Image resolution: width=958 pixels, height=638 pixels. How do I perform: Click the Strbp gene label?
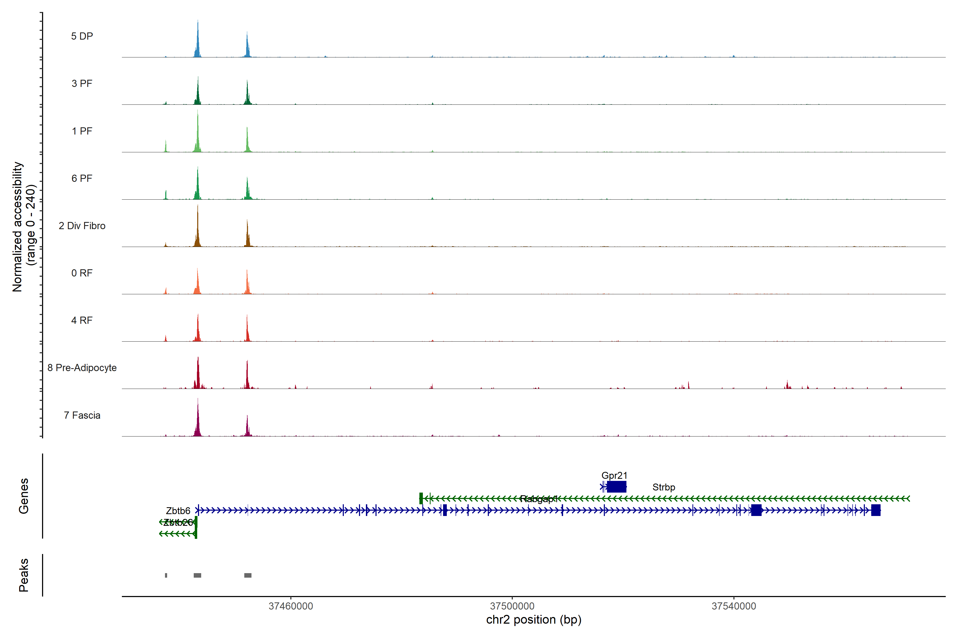click(x=663, y=487)
